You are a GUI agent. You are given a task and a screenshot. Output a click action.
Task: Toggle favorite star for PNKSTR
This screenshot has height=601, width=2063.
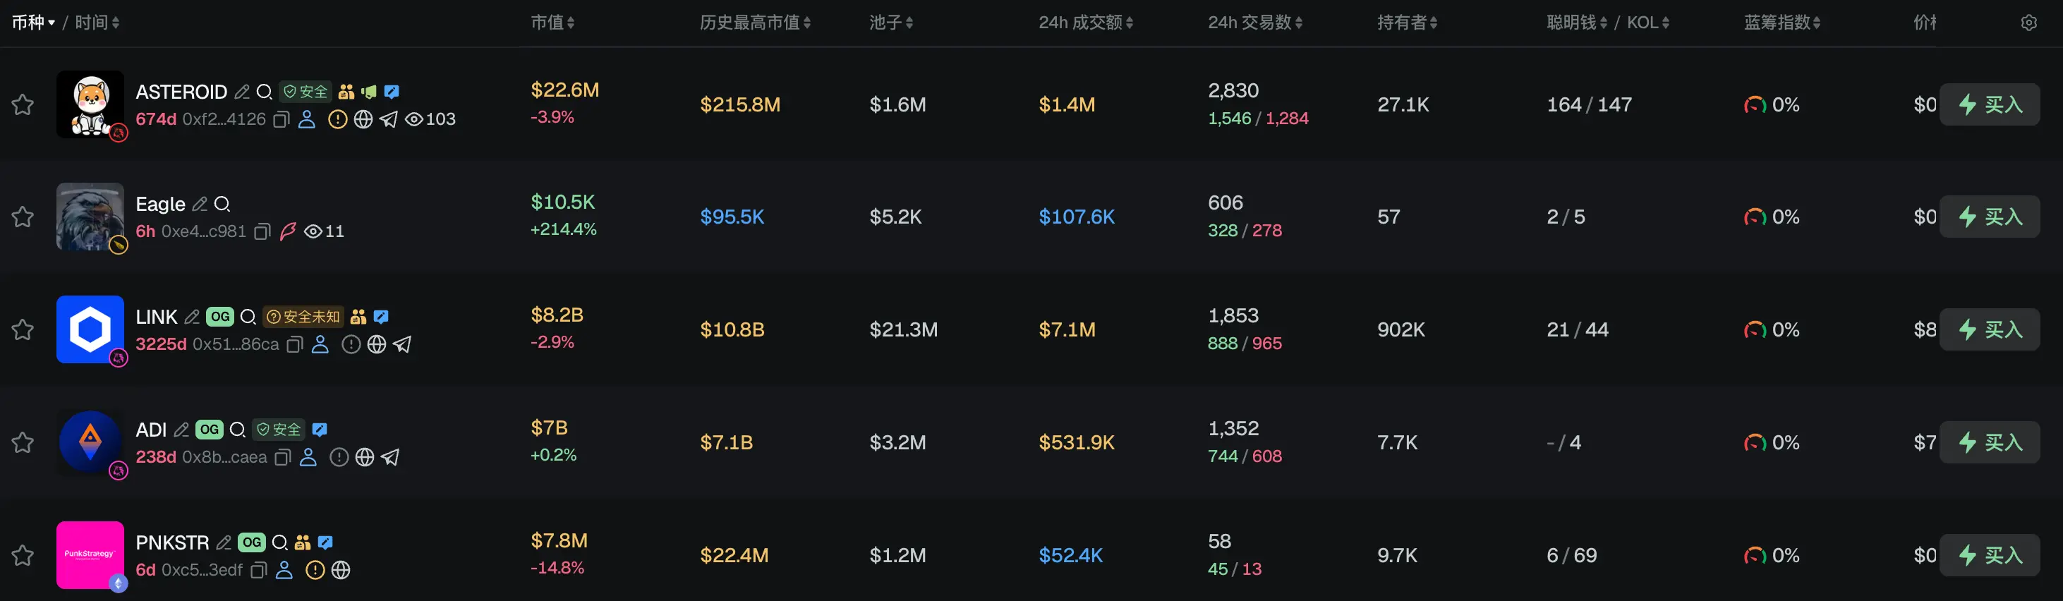click(x=23, y=554)
